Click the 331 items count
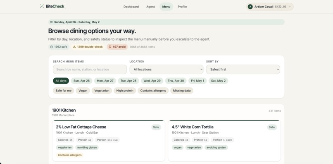Image resolution: width=333 pixels, height=164 pixels. point(275,111)
